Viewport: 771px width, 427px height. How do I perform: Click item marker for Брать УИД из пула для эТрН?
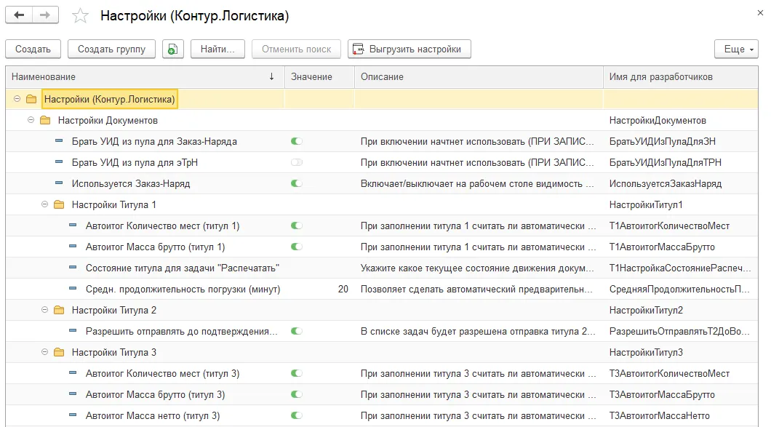59,162
